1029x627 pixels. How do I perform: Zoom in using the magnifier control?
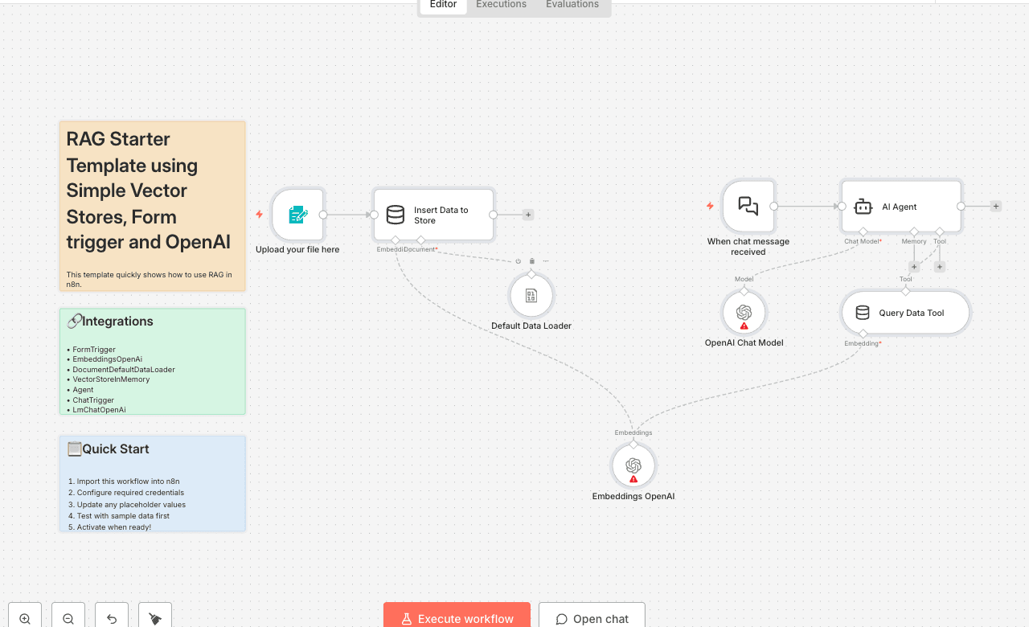[x=24, y=615]
